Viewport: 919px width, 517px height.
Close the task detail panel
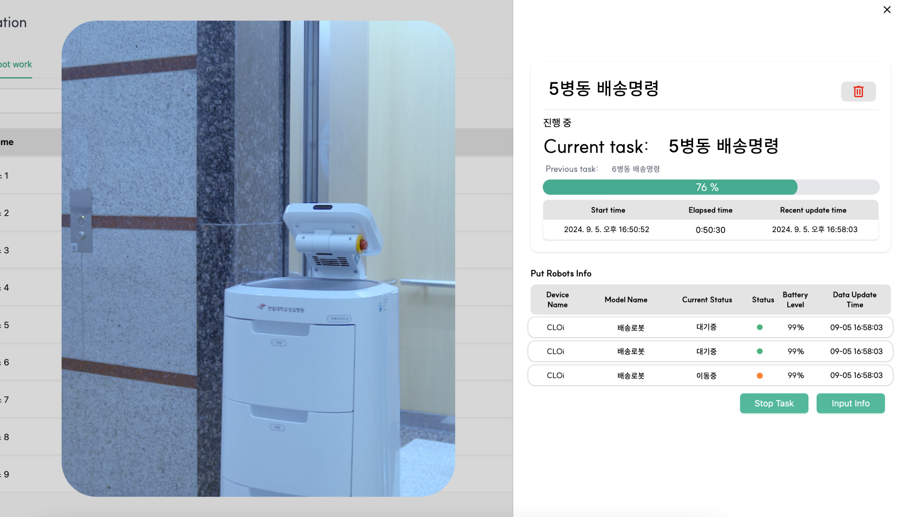click(x=887, y=10)
